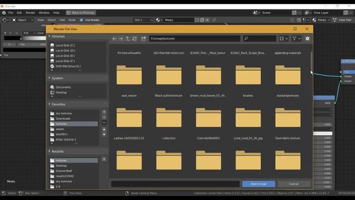Open Object shader type dropdown
355x200 pixels.
tap(23, 20)
